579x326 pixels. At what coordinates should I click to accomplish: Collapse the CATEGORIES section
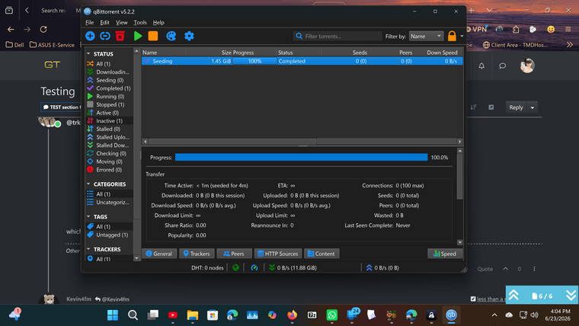pos(88,184)
